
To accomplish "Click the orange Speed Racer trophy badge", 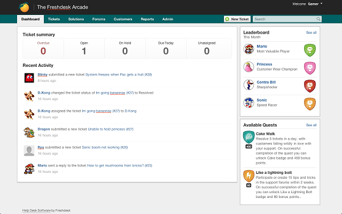I will (x=310, y=104).
